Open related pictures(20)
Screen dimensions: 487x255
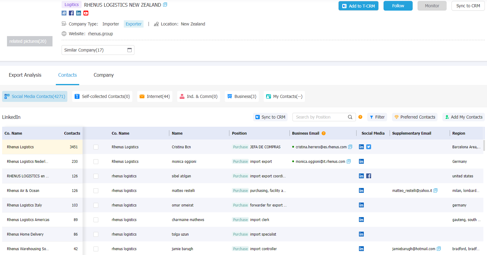pos(30,41)
